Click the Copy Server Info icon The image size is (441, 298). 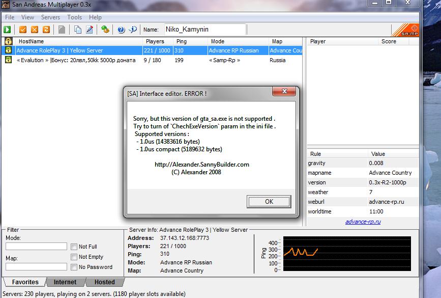coord(78,30)
